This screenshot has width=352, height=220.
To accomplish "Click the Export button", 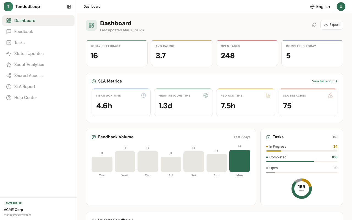I will click(332, 24).
